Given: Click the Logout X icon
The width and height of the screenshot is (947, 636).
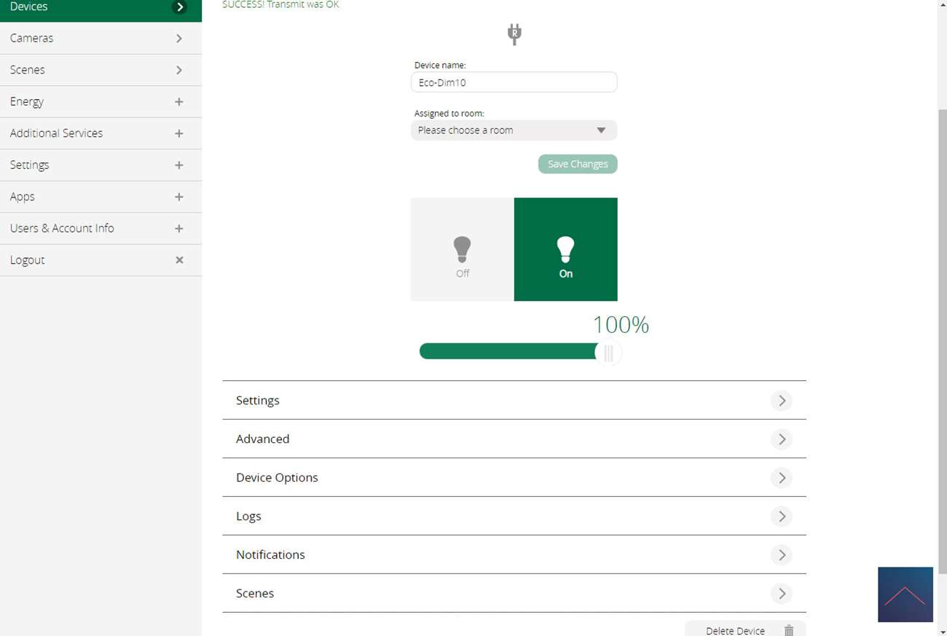Looking at the screenshot, I should pos(179,260).
